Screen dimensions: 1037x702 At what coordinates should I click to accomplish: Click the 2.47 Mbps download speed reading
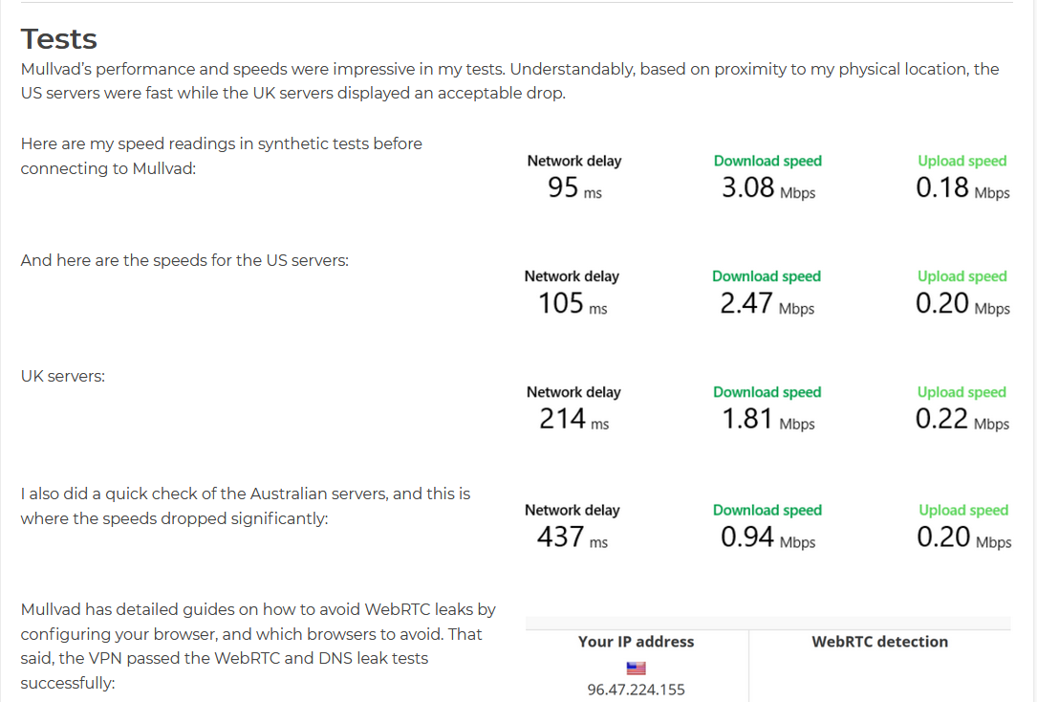click(767, 304)
